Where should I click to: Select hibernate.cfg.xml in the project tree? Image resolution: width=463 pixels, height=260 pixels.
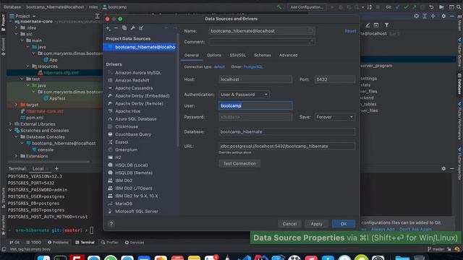pyautogui.click(x=61, y=72)
